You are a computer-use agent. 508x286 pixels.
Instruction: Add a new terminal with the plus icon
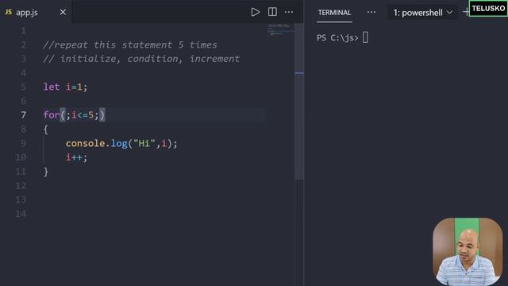pos(466,13)
